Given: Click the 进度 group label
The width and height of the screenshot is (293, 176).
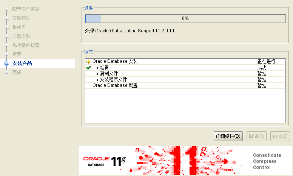Looking at the screenshot, I should [x=89, y=8].
